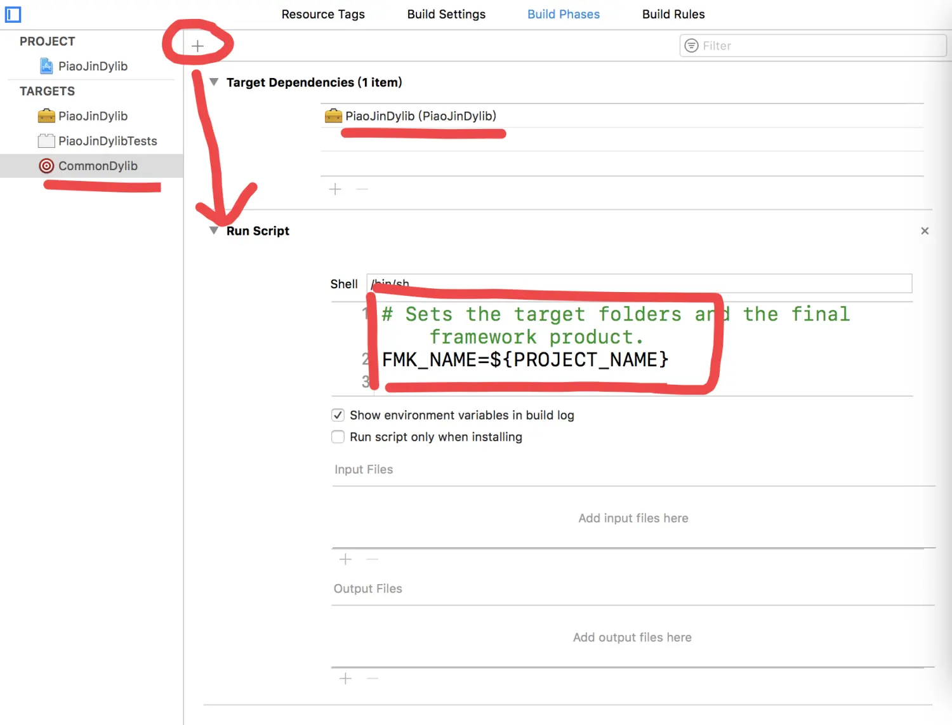Screen dimensions: 952x725
Task: Remove output file with minus button
Action: [373, 679]
